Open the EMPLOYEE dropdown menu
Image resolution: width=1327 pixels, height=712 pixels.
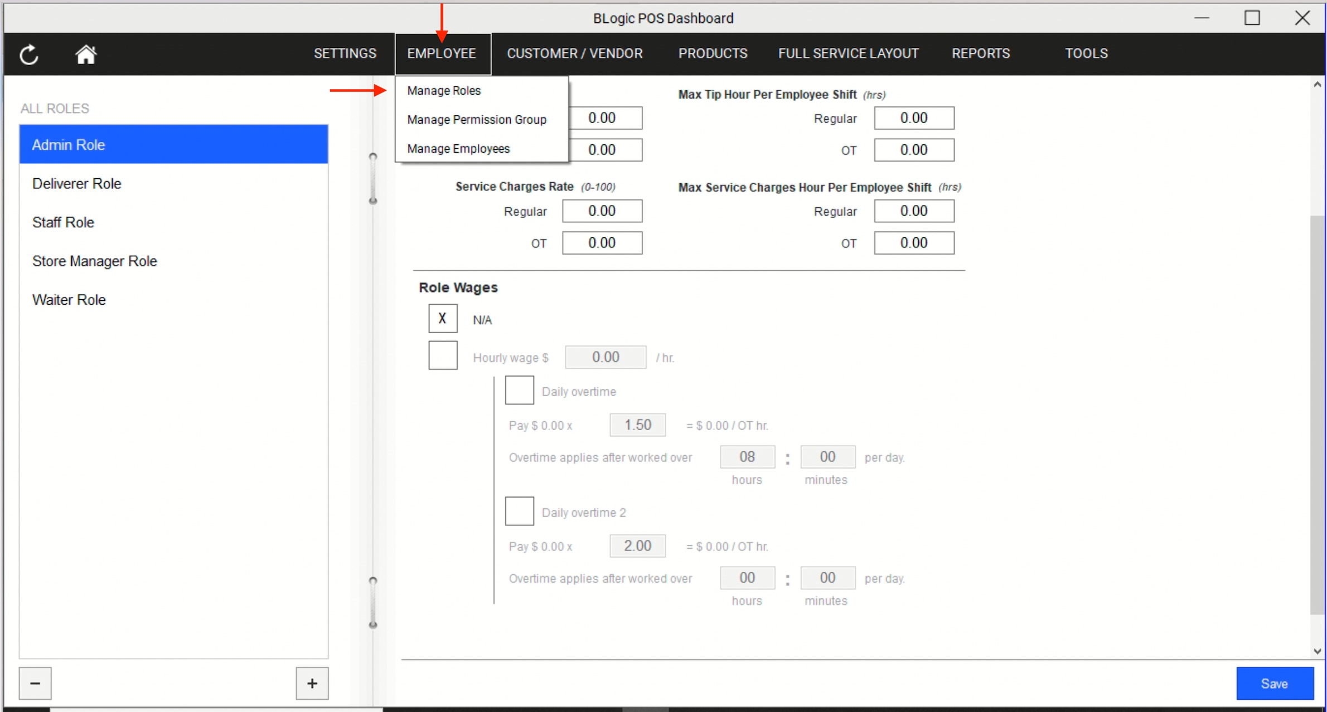[x=442, y=53]
